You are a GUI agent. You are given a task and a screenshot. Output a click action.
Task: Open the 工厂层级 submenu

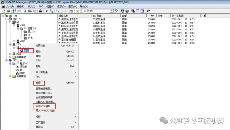pyautogui.click(x=54, y=122)
